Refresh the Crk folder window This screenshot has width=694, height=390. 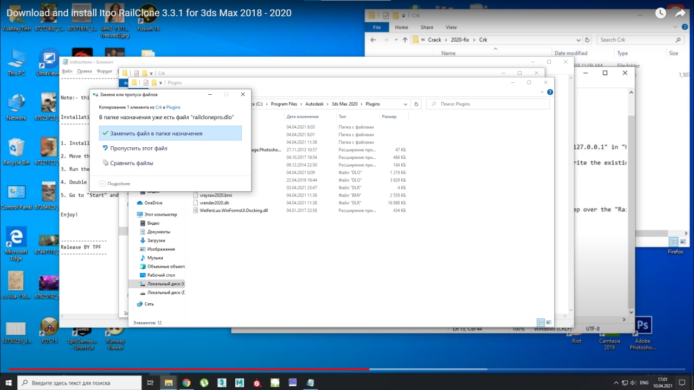587,40
